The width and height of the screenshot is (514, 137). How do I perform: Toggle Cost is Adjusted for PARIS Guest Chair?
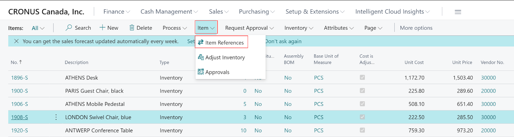(362, 91)
